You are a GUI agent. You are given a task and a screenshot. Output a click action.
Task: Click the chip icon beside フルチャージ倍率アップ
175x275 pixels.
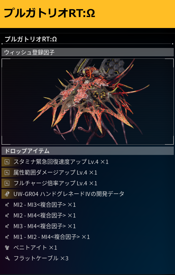7,183
